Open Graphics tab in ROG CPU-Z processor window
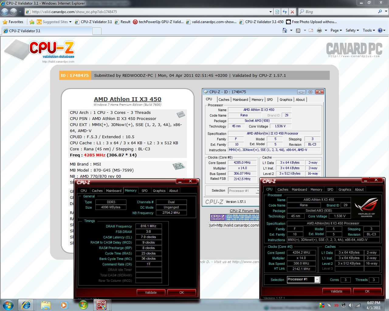The height and width of the screenshot is (311, 389). click(x=345, y=190)
